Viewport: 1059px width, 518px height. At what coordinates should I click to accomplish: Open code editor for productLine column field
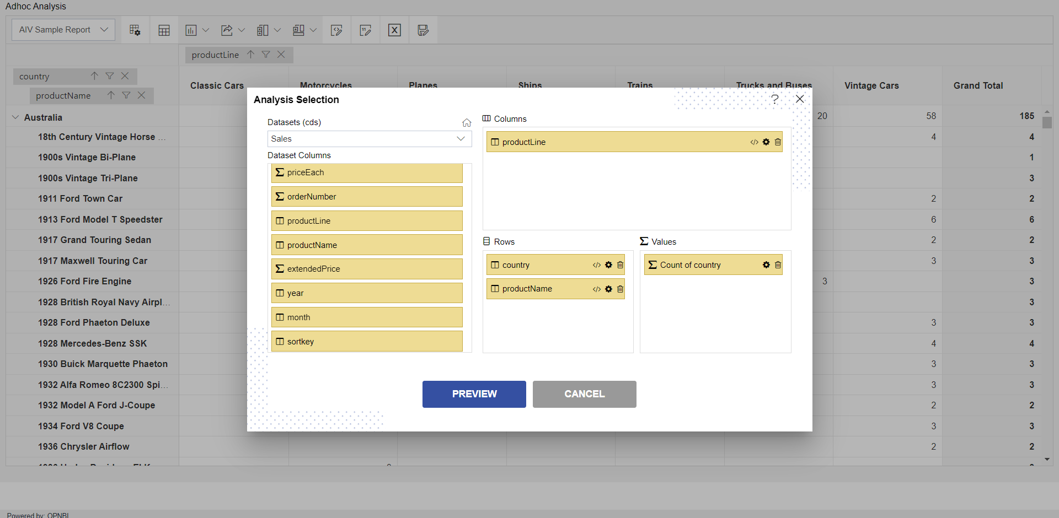(754, 142)
